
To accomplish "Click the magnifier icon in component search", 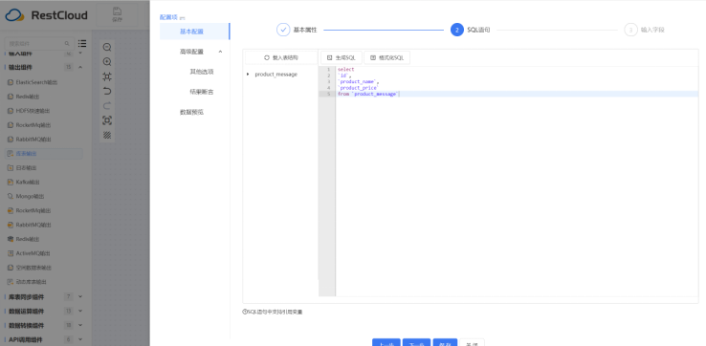I will (x=67, y=44).
